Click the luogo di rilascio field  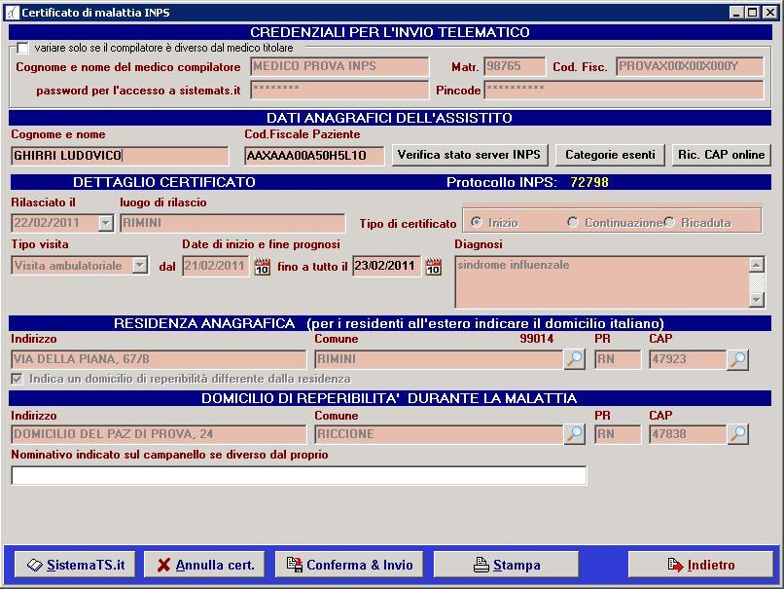[x=232, y=223]
